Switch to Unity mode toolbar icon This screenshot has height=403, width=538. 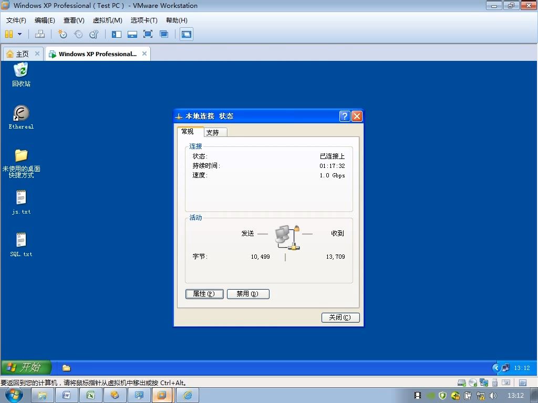click(164, 34)
